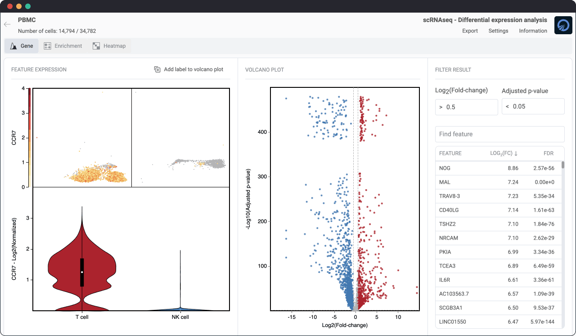This screenshot has width=576, height=336.
Task: Click the Find feature search box
Action: (499, 134)
